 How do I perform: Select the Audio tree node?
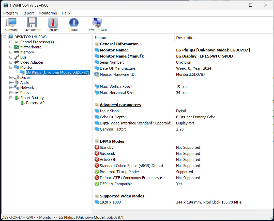(x=25, y=82)
